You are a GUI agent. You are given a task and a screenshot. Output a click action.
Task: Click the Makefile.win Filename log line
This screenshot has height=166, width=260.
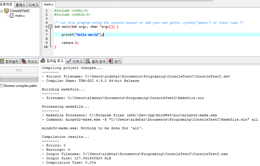[123, 98]
